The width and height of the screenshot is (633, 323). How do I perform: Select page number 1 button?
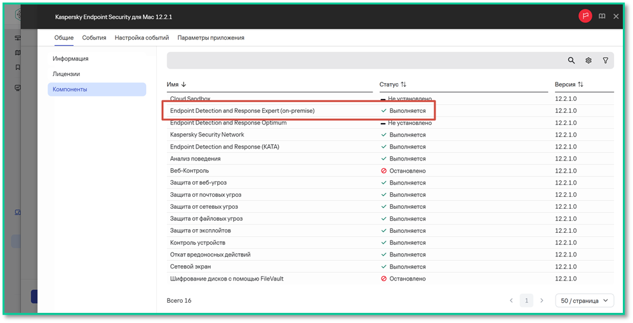[526, 300]
